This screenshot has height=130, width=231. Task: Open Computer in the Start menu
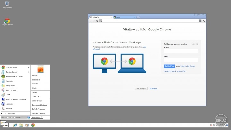36,97
